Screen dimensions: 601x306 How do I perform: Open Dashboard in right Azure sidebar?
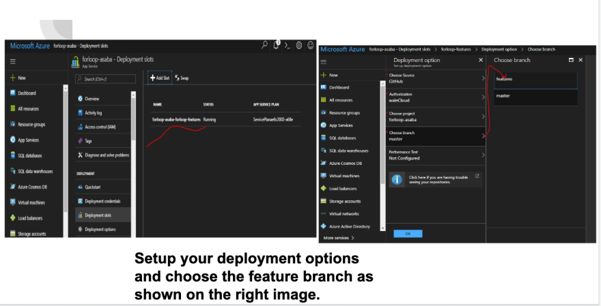339,87
